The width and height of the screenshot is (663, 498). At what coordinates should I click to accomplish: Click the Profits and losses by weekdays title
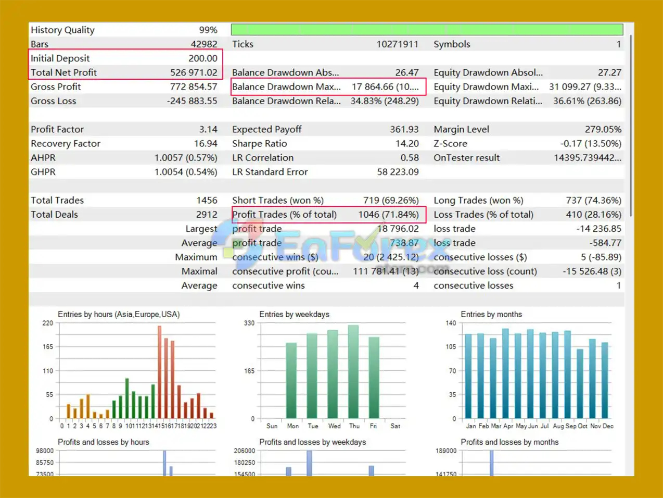tap(312, 442)
